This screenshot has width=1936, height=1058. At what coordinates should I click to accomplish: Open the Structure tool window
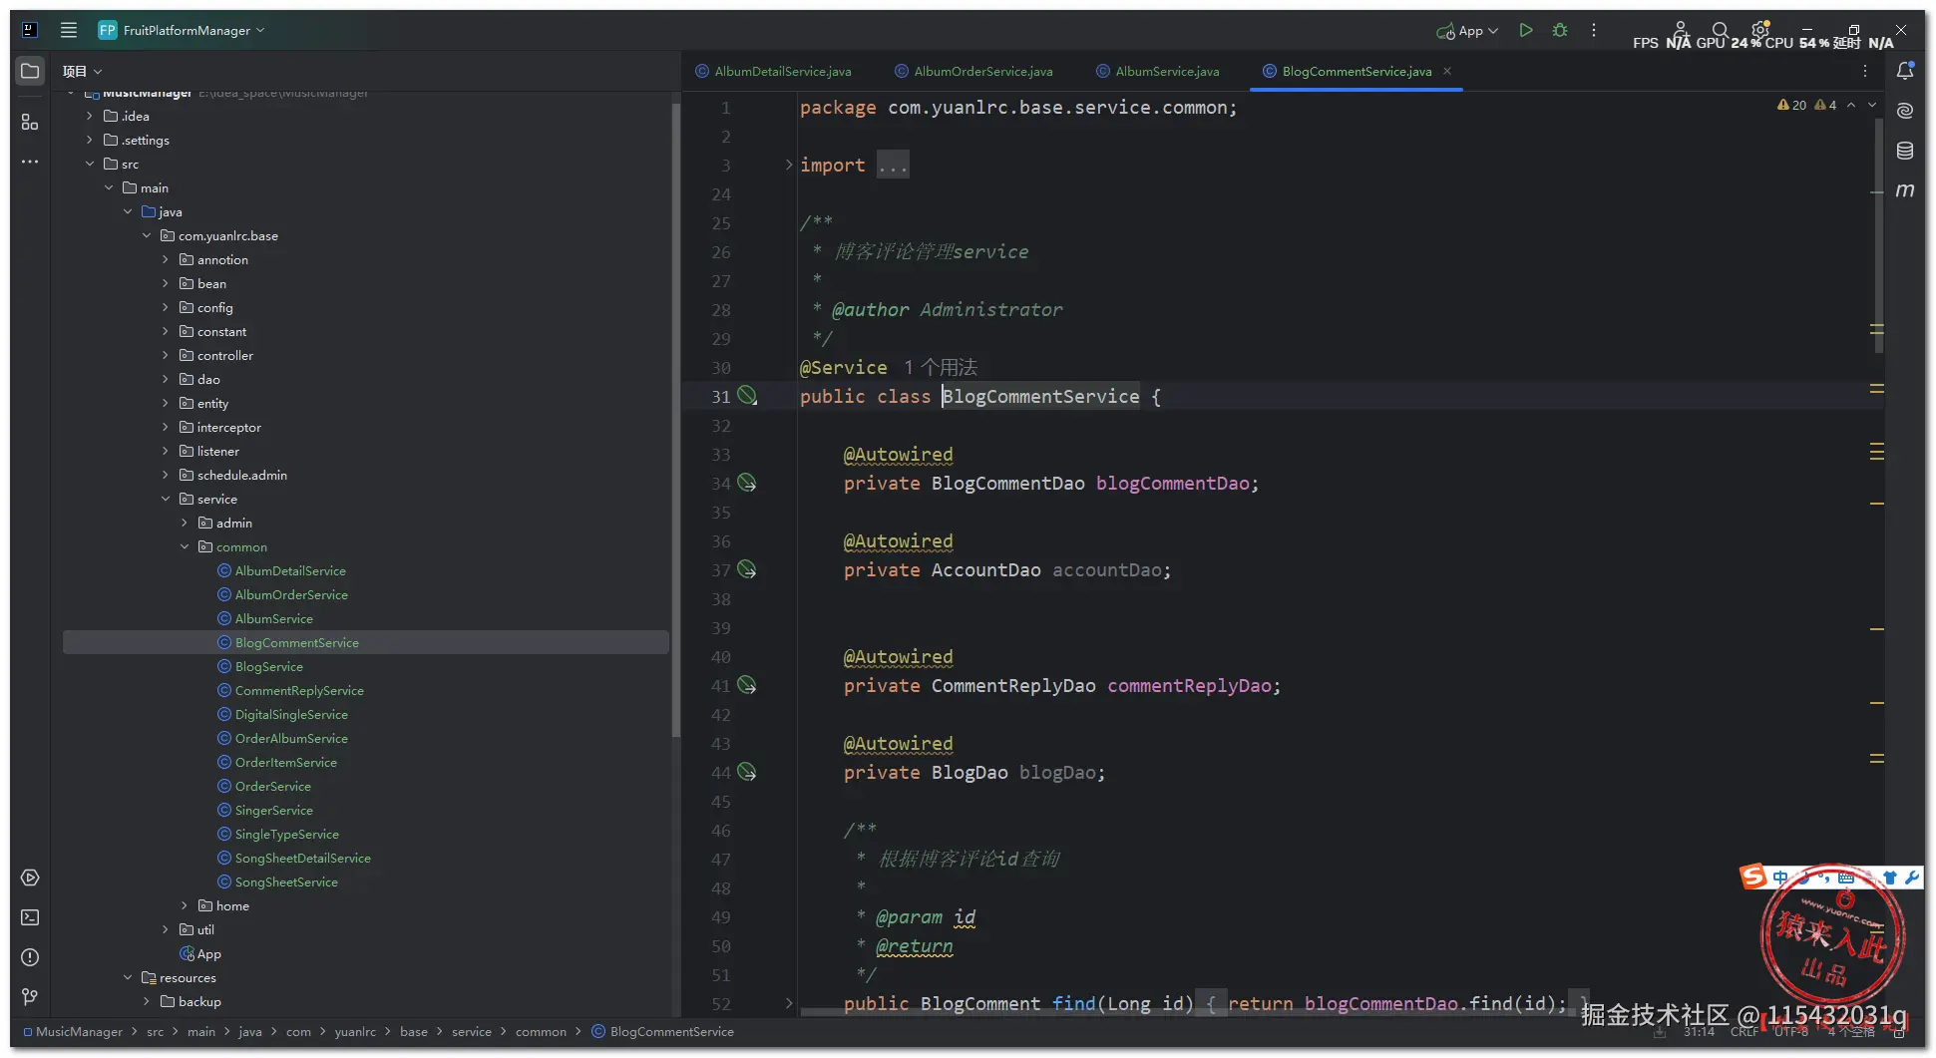(x=30, y=122)
